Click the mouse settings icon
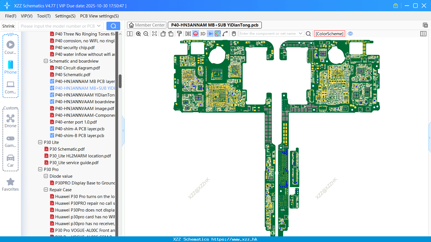Viewport: 431px width, 242px height. pyautogui.click(x=234, y=34)
